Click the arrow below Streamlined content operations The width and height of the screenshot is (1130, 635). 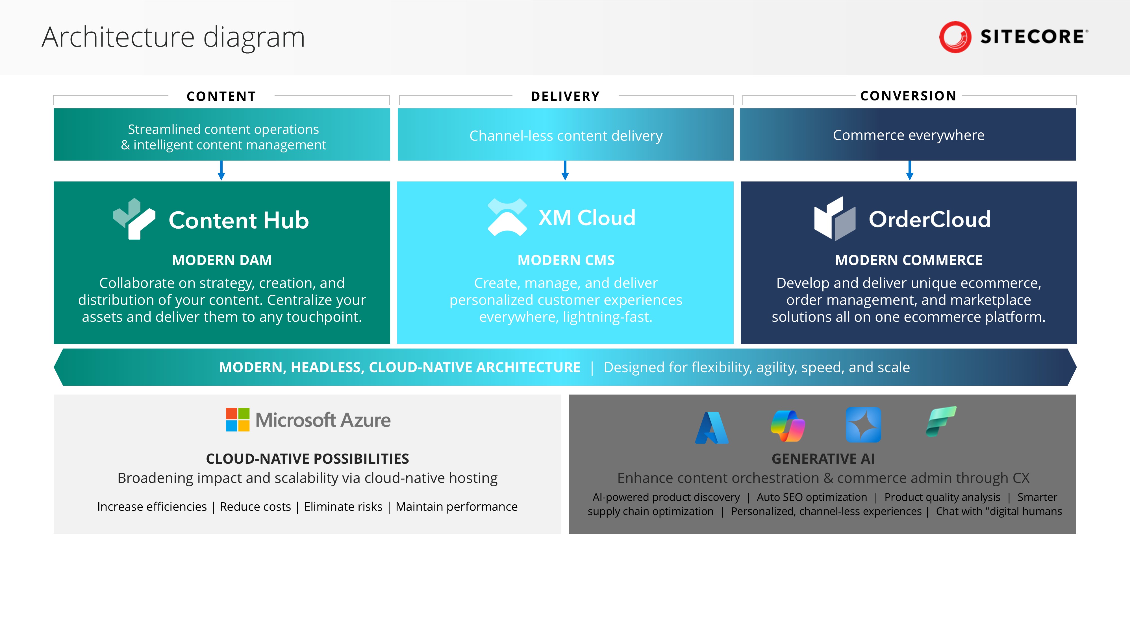(221, 170)
